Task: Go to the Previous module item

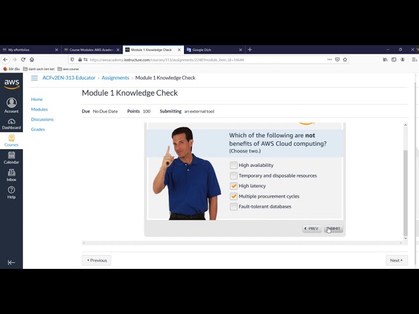Action: 96,260
